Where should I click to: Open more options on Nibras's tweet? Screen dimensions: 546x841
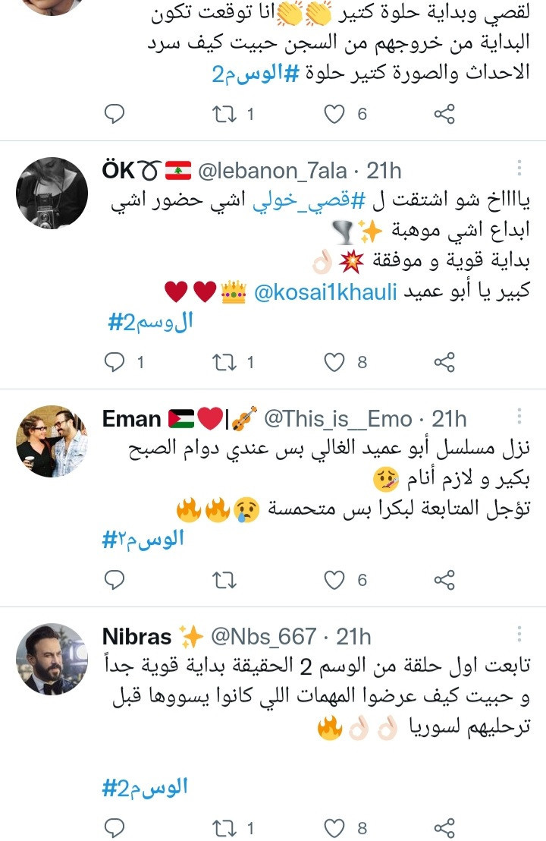pyautogui.click(x=519, y=634)
